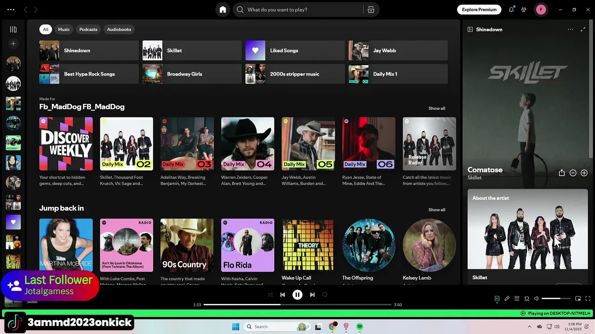This screenshot has height=334, width=595.
Task: Open the Browse icon in search bar
Action: point(371,10)
